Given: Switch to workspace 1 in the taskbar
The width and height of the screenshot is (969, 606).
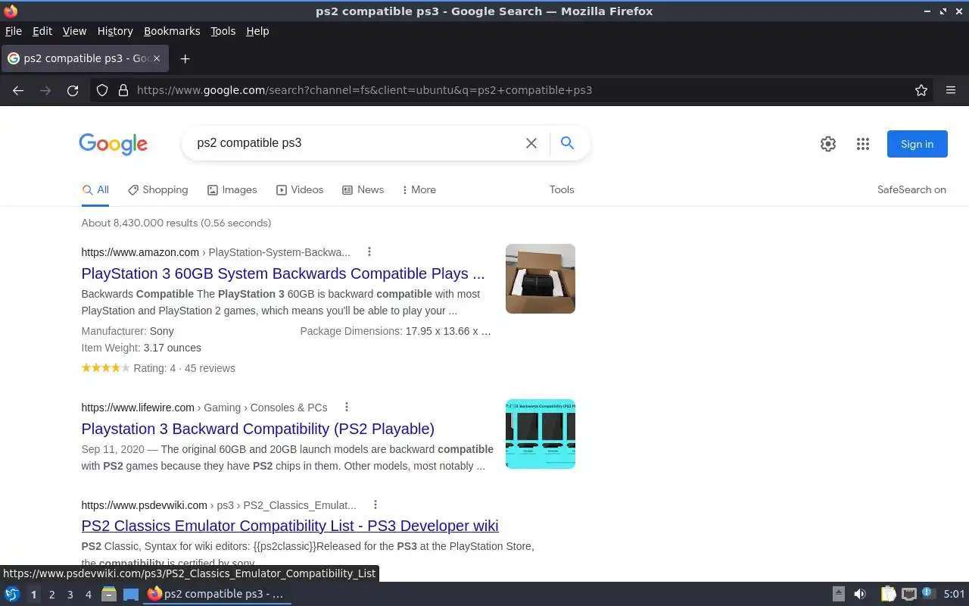Looking at the screenshot, I should 33,595.
